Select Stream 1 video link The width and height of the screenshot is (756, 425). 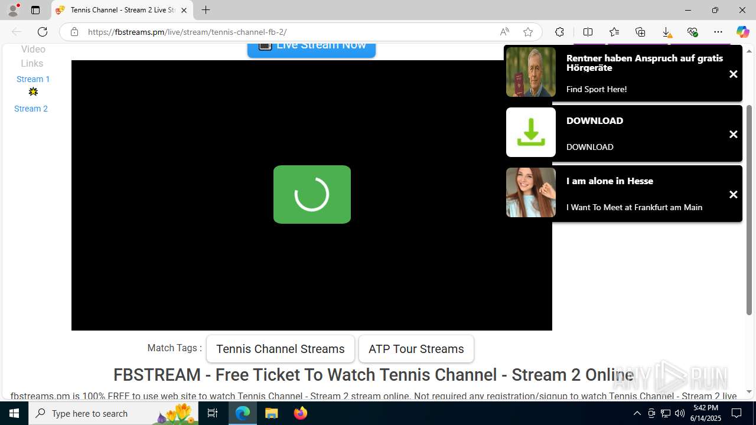click(x=33, y=79)
